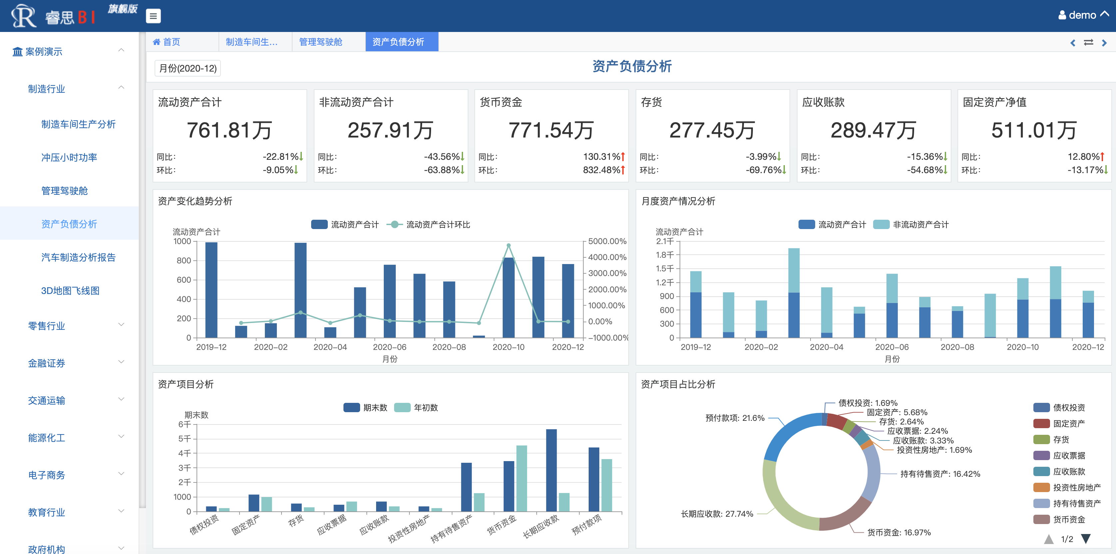Image resolution: width=1116 pixels, height=554 pixels.
Task: Click the hamburger menu toggle icon
Action: click(153, 16)
